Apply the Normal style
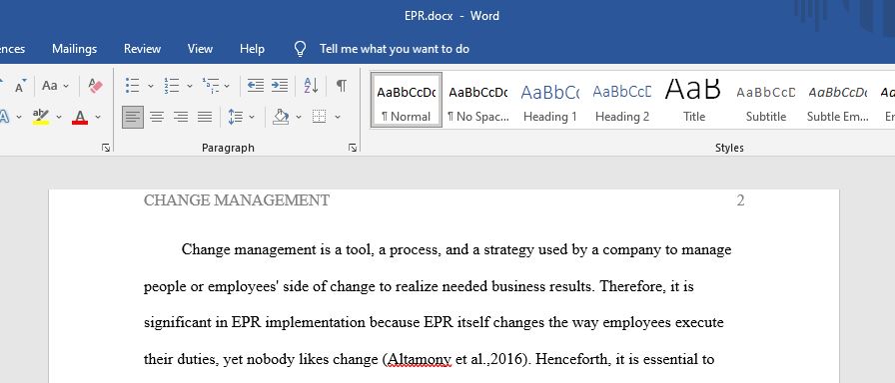The image size is (895, 383). coord(406,99)
